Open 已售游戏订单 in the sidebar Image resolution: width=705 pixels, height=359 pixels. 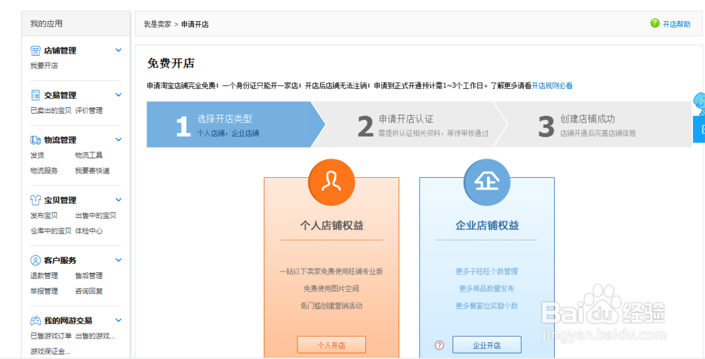click(50, 336)
